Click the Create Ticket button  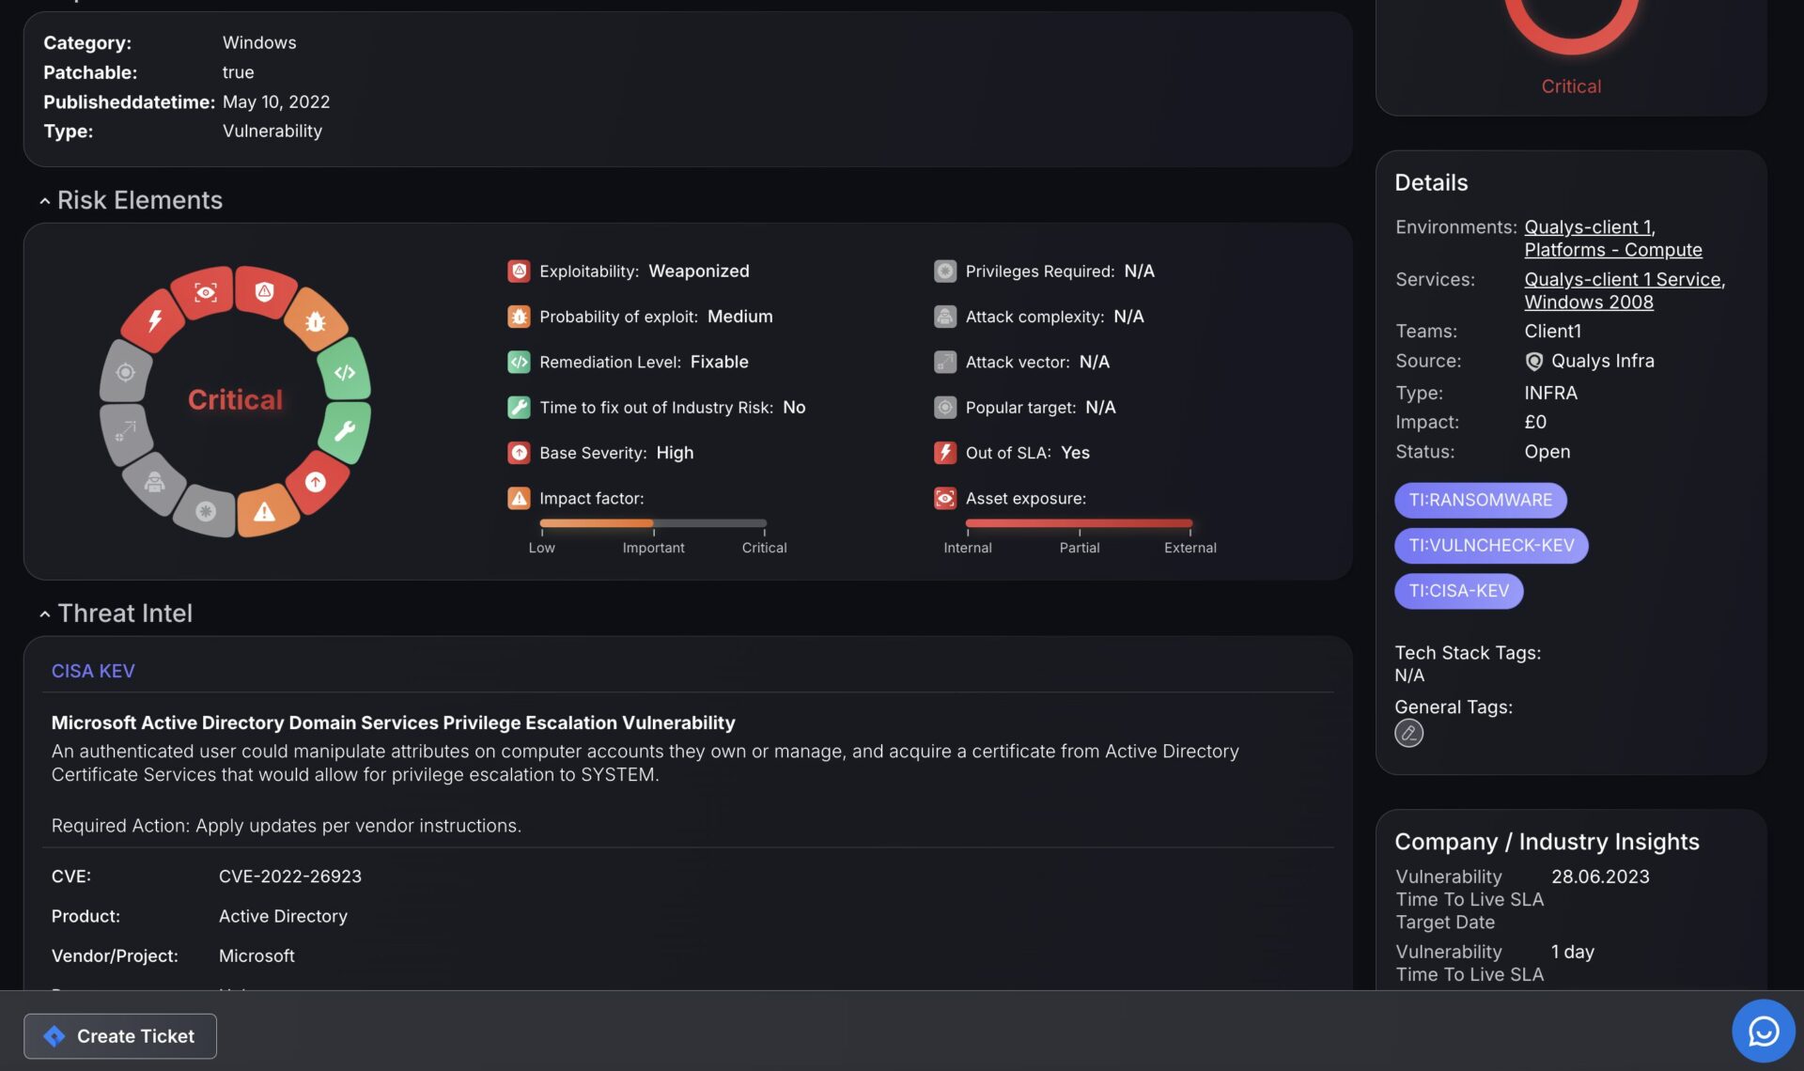click(x=120, y=1035)
